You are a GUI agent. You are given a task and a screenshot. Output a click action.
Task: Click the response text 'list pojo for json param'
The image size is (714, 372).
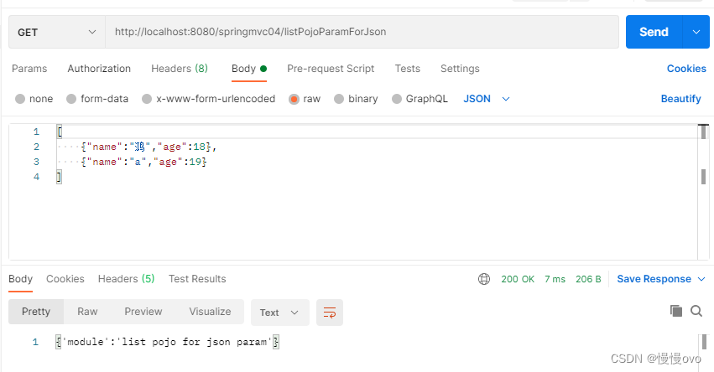click(x=195, y=342)
